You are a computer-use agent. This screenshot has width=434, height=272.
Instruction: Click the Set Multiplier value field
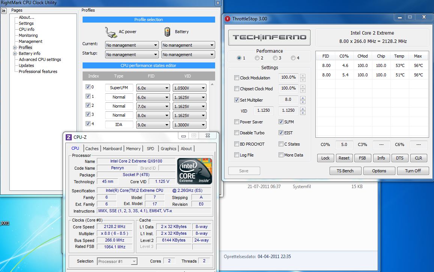[x=288, y=100]
